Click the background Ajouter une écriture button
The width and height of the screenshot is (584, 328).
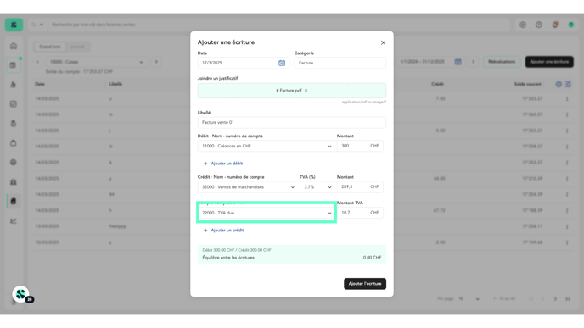tap(549, 62)
